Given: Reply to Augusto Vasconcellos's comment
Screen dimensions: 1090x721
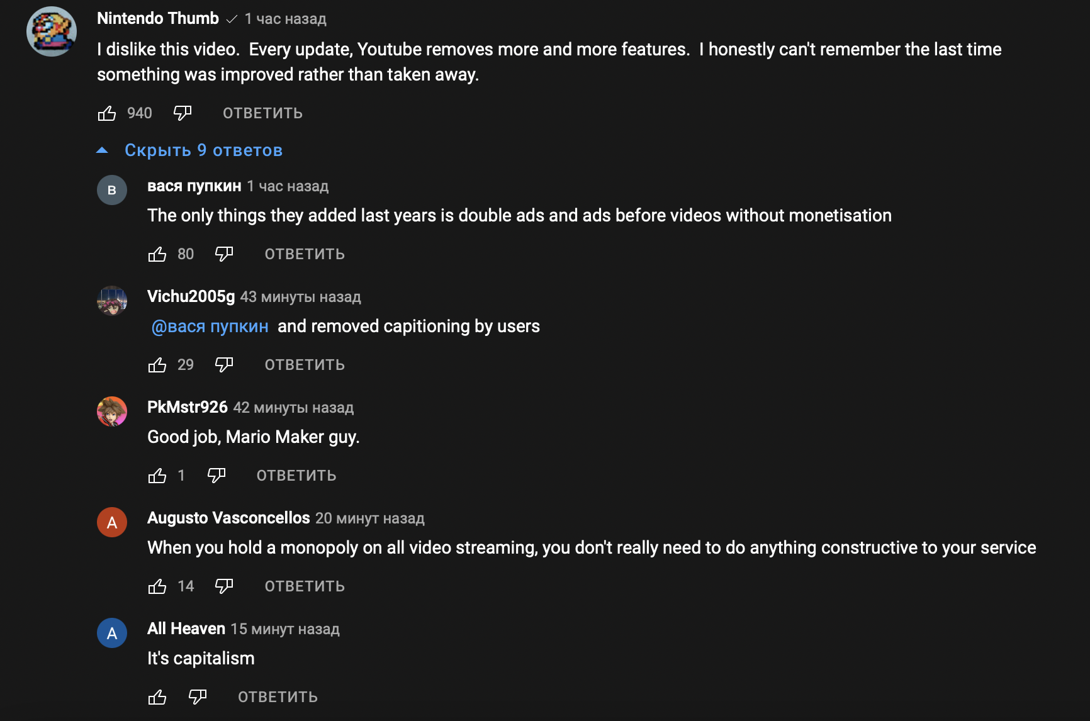Looking at the screenshot, I should (305, 586).
